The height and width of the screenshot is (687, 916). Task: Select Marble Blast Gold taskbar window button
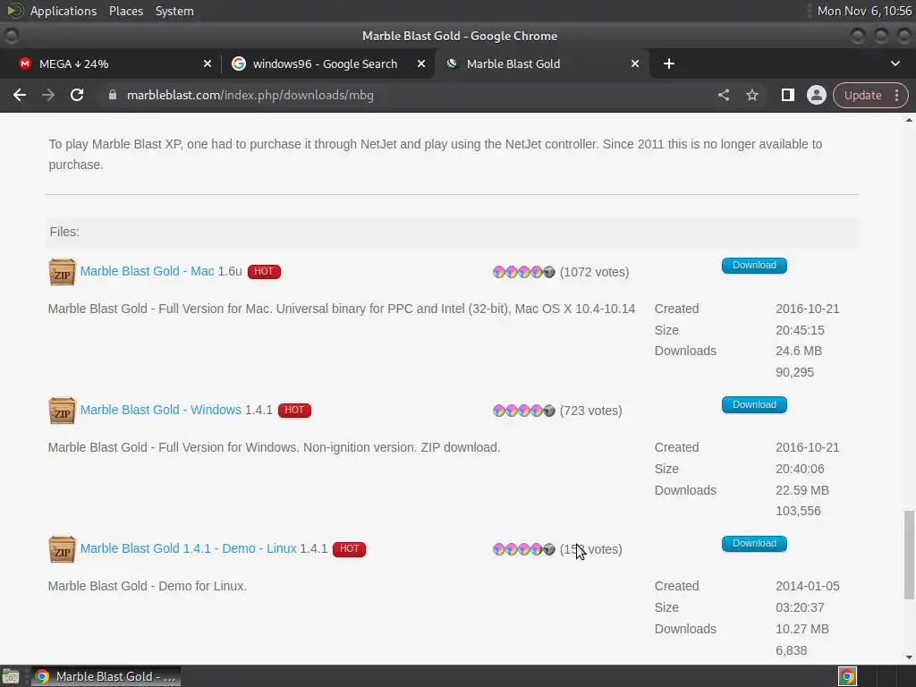106,676
